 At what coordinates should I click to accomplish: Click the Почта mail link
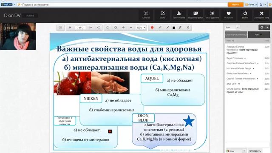(251, 5)
